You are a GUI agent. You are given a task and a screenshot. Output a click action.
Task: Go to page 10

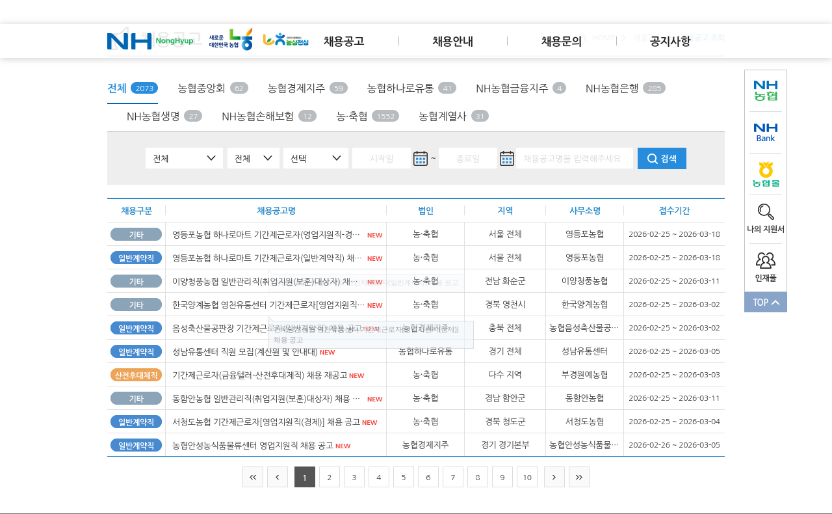pos(527,477)
